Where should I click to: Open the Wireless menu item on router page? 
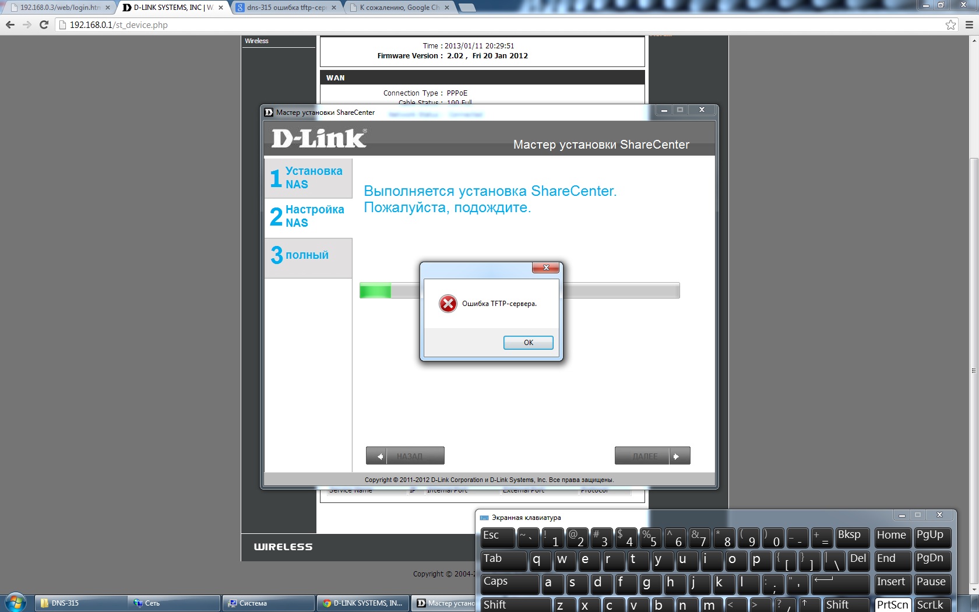tap(256, 41)
